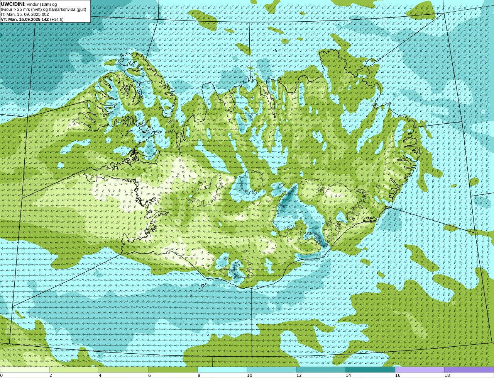Click the legend scale label '0'
Screen dimensions: 494x378
1,375
